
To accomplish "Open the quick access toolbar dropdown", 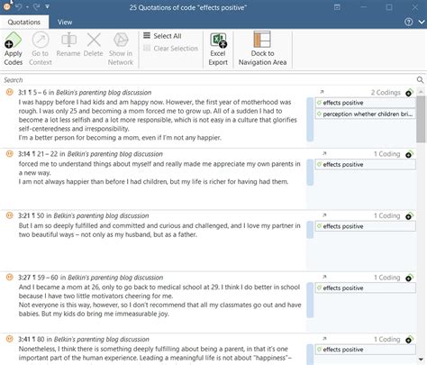I will [x=48, y=6].
